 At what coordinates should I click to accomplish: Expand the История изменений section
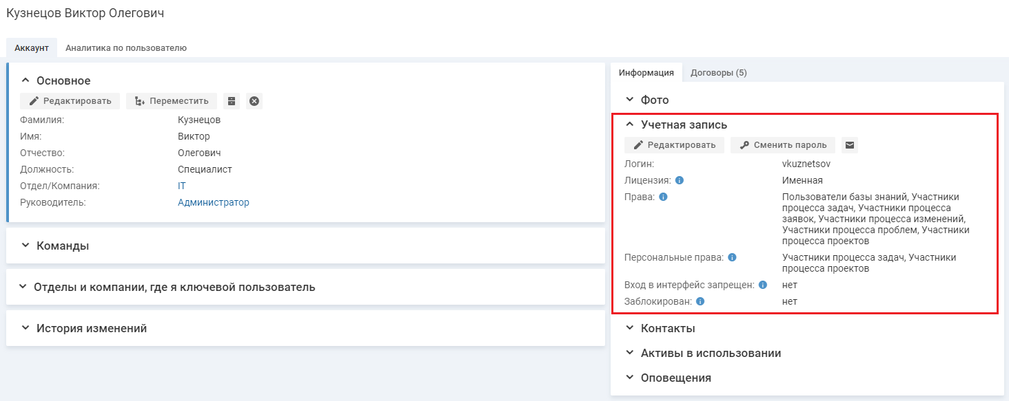pos(26,328)
